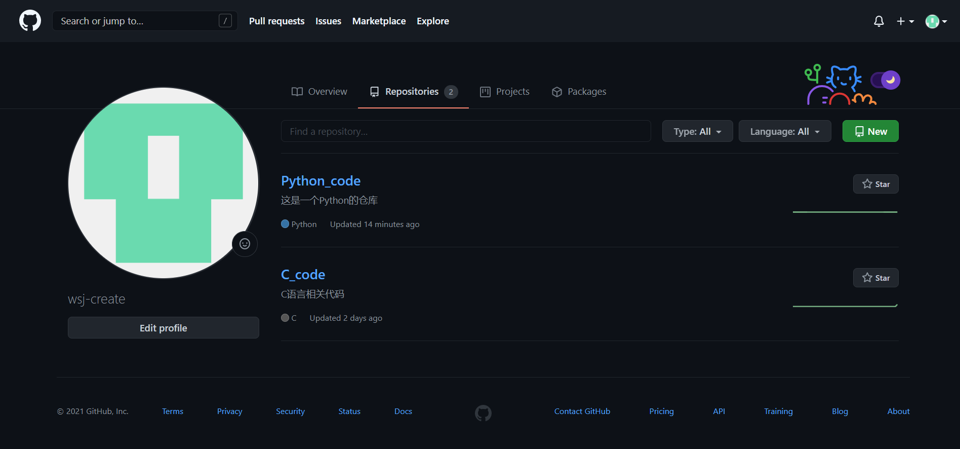Create a New repository

click(x=870, y=131)
